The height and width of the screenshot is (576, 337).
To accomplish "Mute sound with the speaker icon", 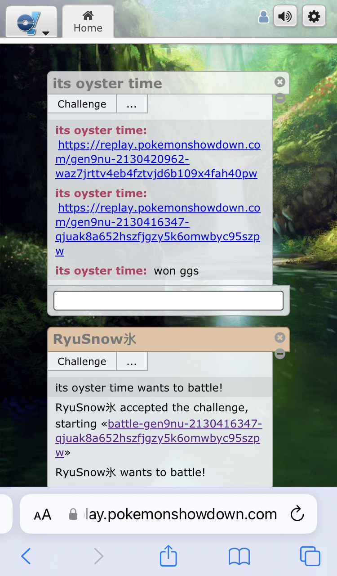I will point(285,17).
